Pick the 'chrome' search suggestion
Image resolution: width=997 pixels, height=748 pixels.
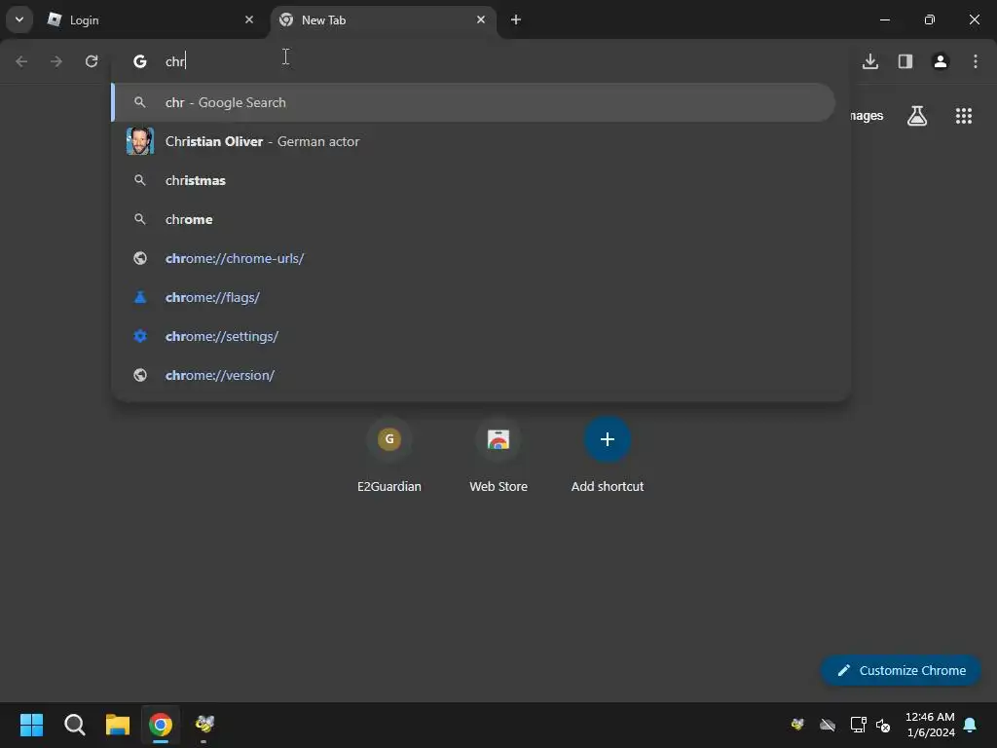coord(473,219)
